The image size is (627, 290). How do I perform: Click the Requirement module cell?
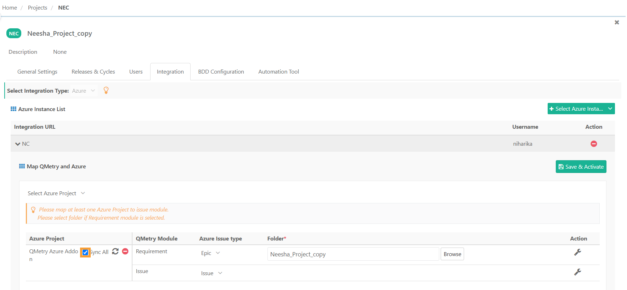pos(152,251)
